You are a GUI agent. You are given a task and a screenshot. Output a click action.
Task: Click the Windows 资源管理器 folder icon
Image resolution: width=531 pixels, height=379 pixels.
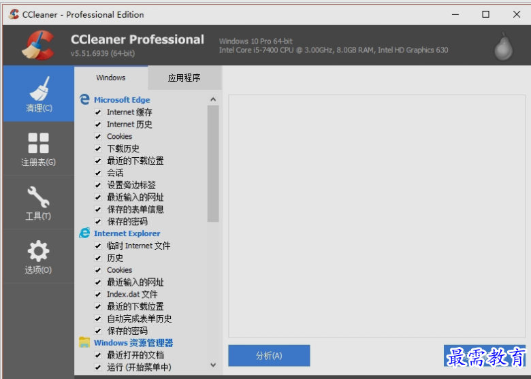point(84,342)
